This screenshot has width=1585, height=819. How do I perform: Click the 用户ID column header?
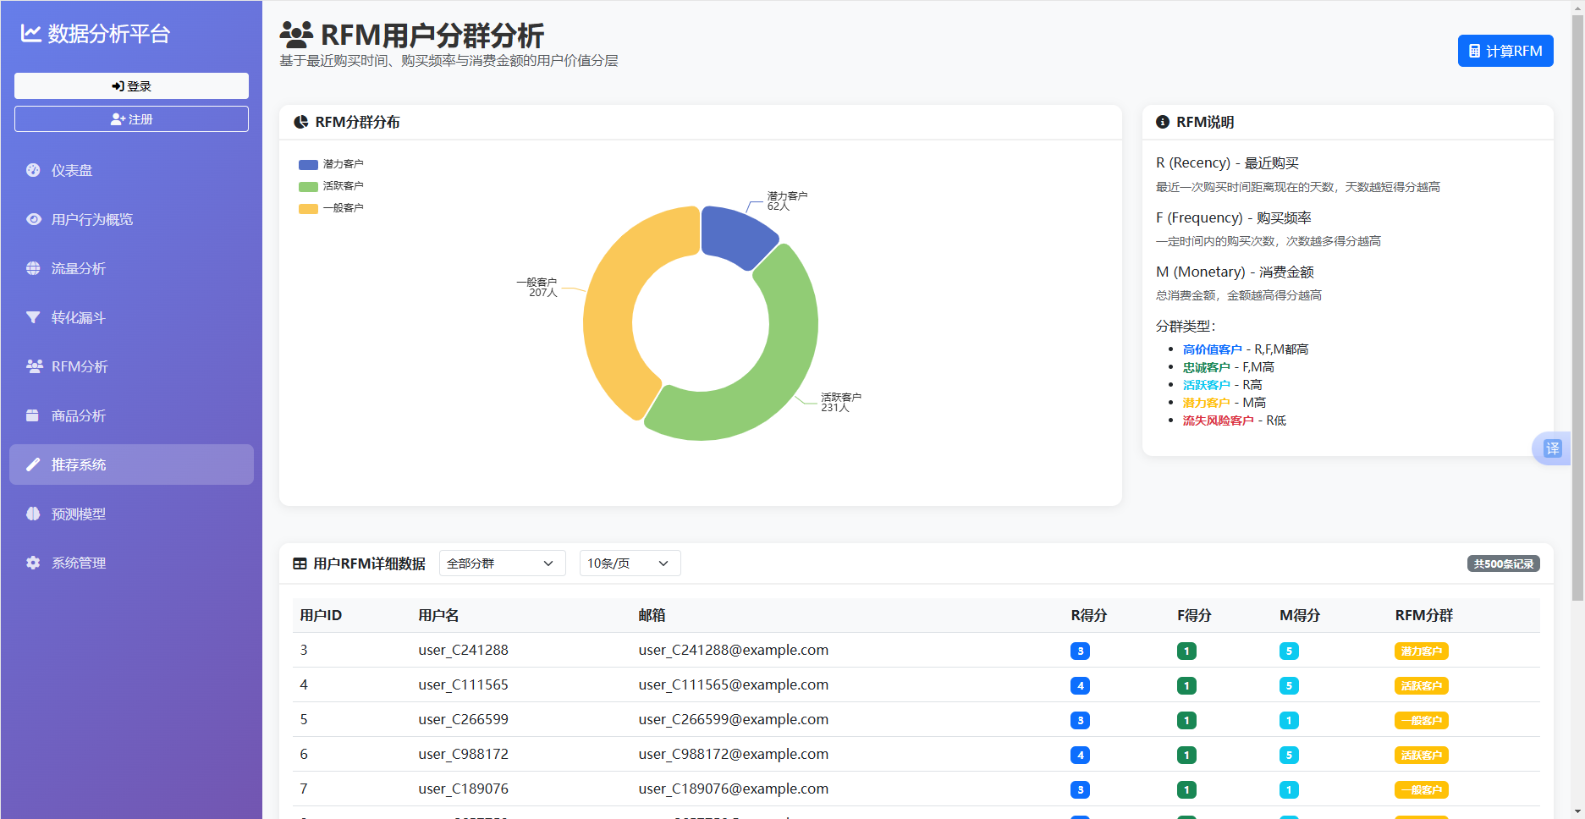[x=321, y=615]
